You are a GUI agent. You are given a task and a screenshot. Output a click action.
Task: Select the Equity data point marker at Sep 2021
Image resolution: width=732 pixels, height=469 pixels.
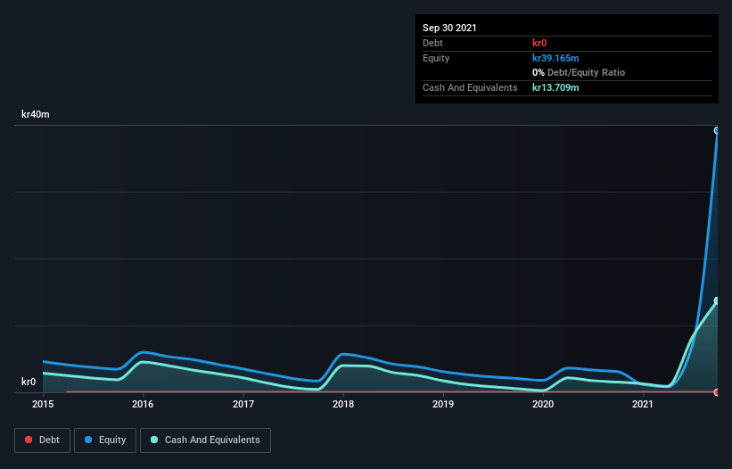click(717, 131)
